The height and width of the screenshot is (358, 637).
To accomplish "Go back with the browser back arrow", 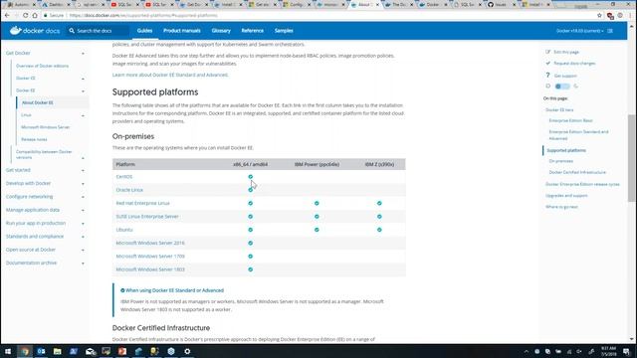I will pos(7,16).
